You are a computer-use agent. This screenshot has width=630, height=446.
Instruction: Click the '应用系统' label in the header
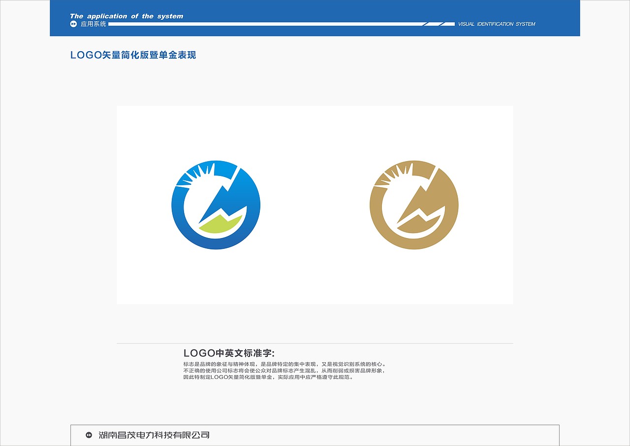(94, 24)
